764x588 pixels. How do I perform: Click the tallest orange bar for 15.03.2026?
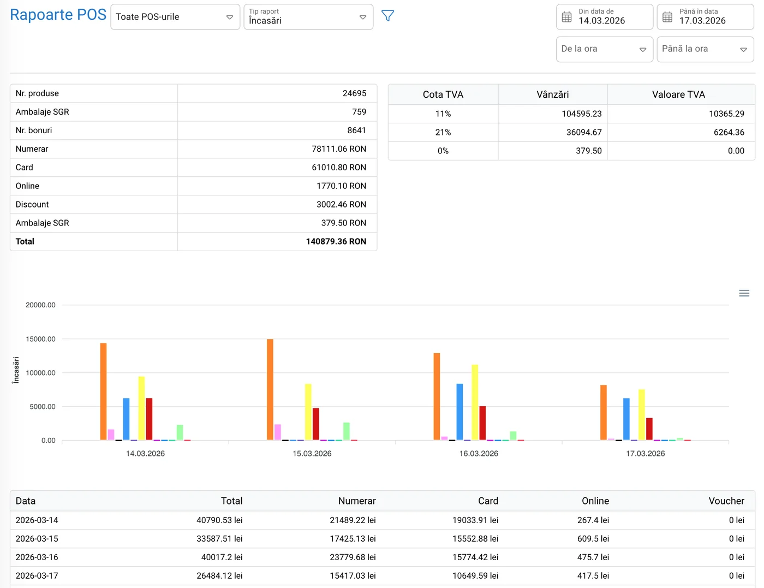coord(270,389)
